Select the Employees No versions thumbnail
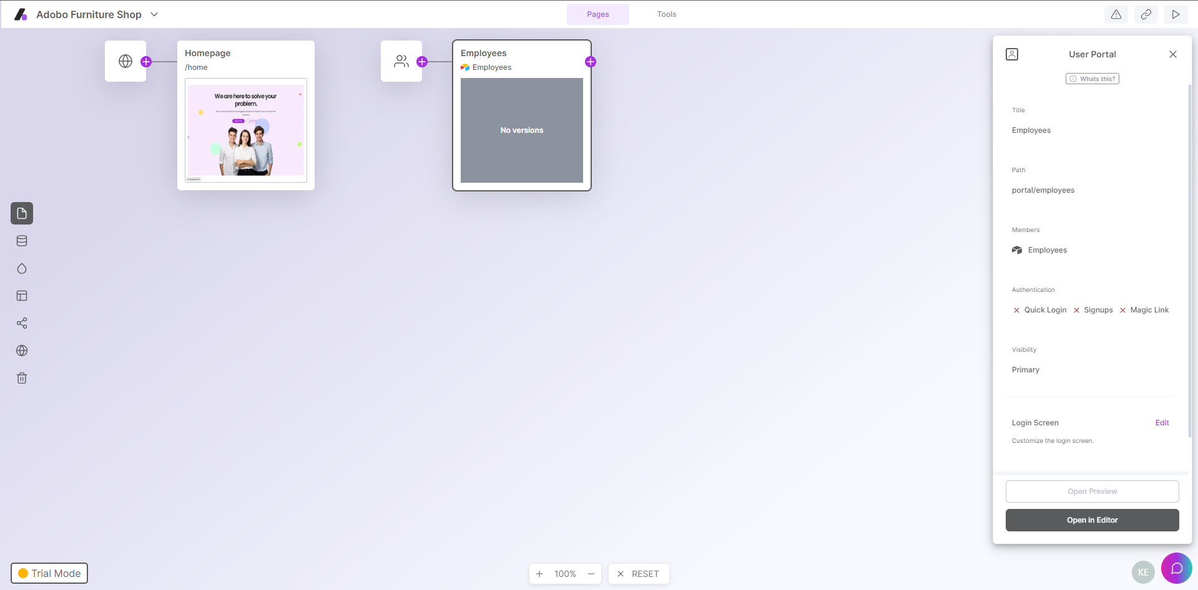 click(x=522, y=130)
